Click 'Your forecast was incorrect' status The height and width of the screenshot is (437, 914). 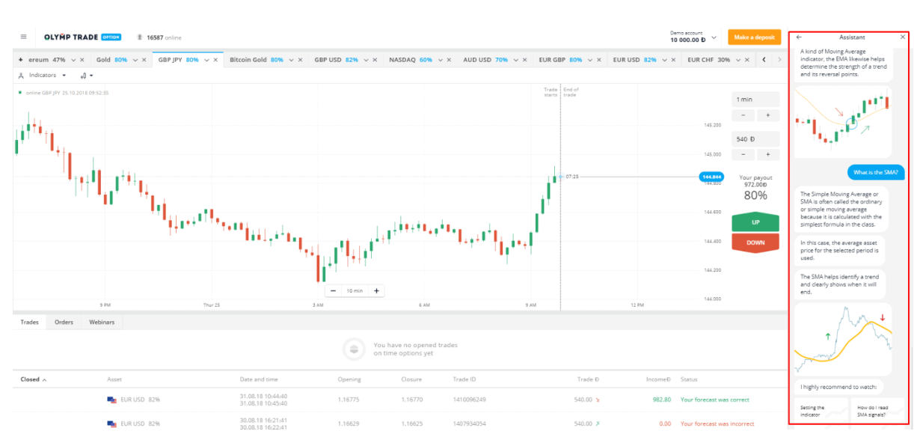point(716,424)
